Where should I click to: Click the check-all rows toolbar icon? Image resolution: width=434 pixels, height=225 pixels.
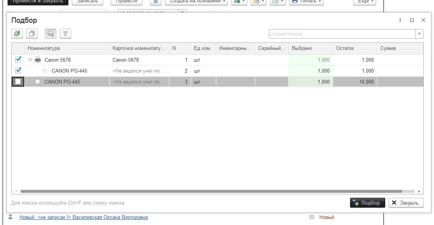[x=17, y=34]
